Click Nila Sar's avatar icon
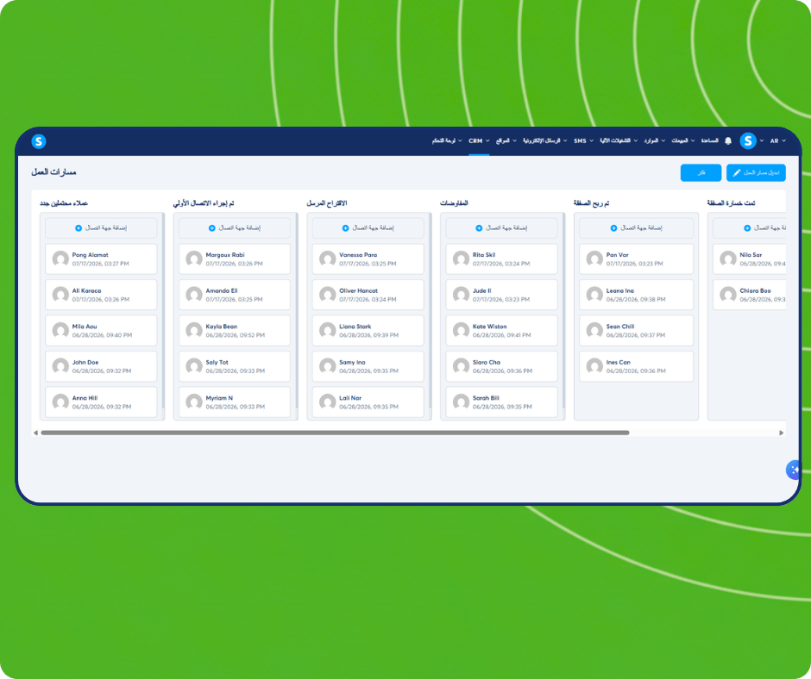811x679 pixels. [727, 259]
